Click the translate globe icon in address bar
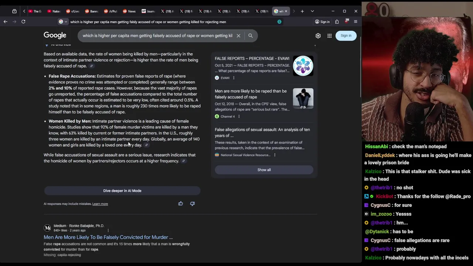Screen dimensions: 473x266 (x=279, y=22)
